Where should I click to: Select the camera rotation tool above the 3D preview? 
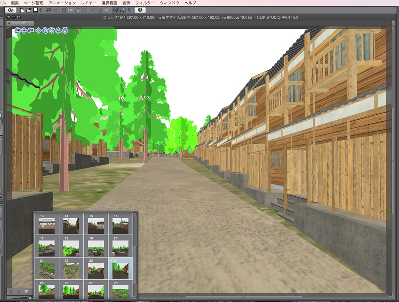tap(17, 30)
